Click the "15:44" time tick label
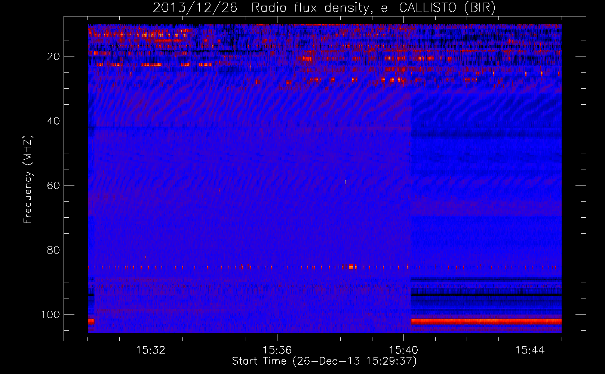 coord(530,350)
